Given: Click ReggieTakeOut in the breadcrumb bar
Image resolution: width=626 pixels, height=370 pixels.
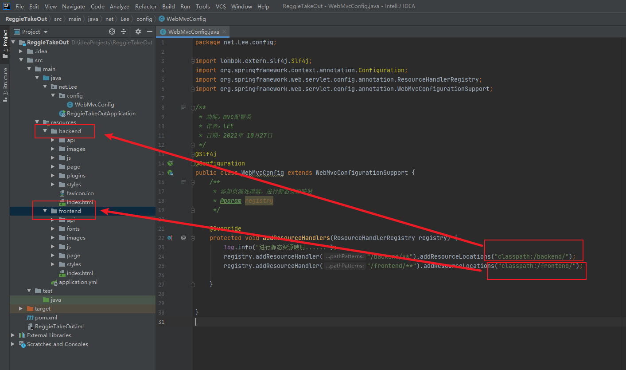Looking at the screenshot, I should tap(26, 19).
